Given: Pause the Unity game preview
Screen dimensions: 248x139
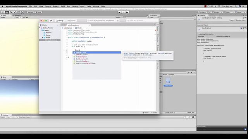Looking at the screenshot, I should tap(123, 12).
